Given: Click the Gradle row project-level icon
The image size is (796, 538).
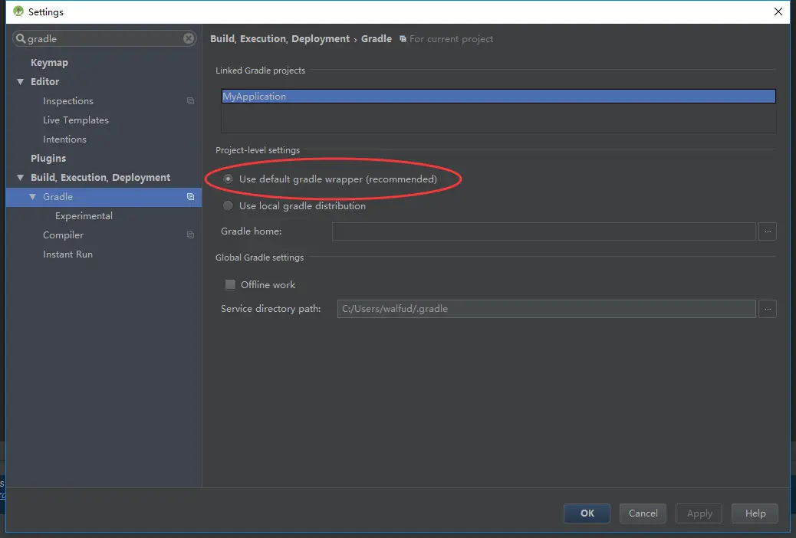Looking at the screenshot, I should point(190,197).
